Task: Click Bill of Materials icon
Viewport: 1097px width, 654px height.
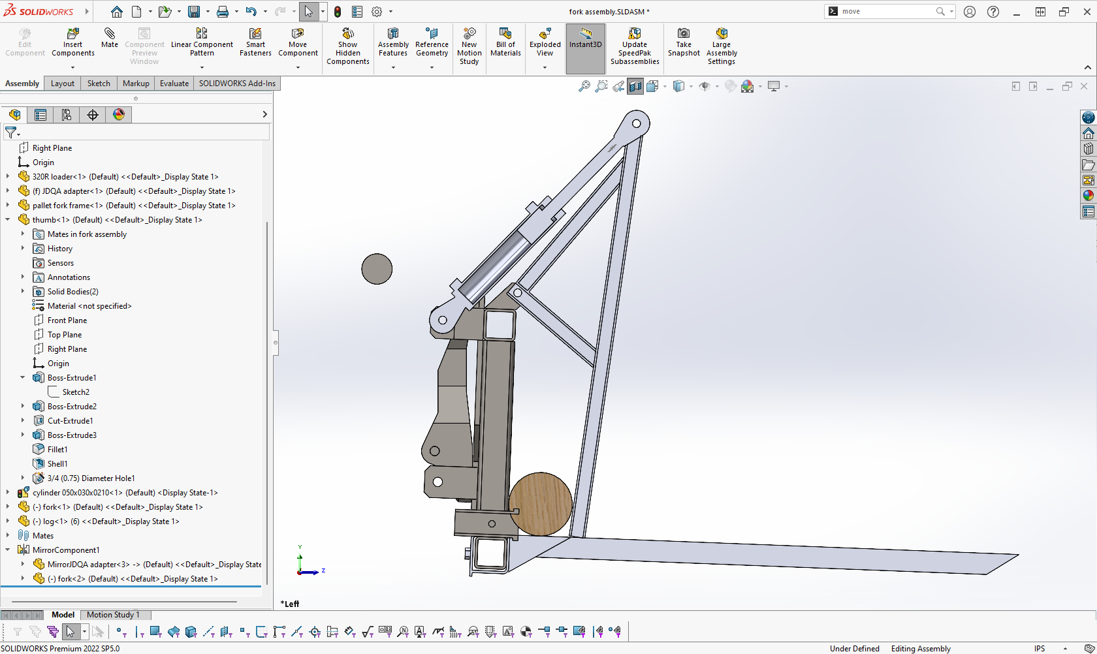Action: (x=505, y=34)
